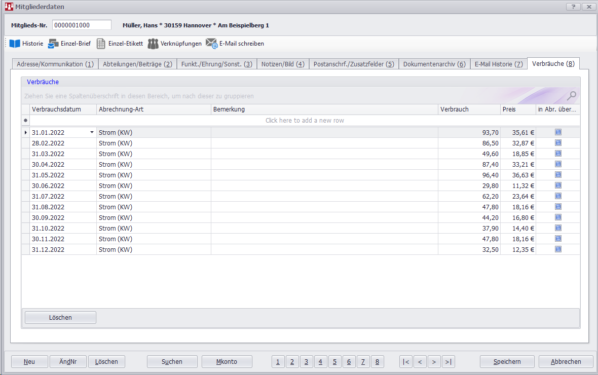
Task: Toggle checkbox for 31.12.2022 row
Action: tap(558, 249)
